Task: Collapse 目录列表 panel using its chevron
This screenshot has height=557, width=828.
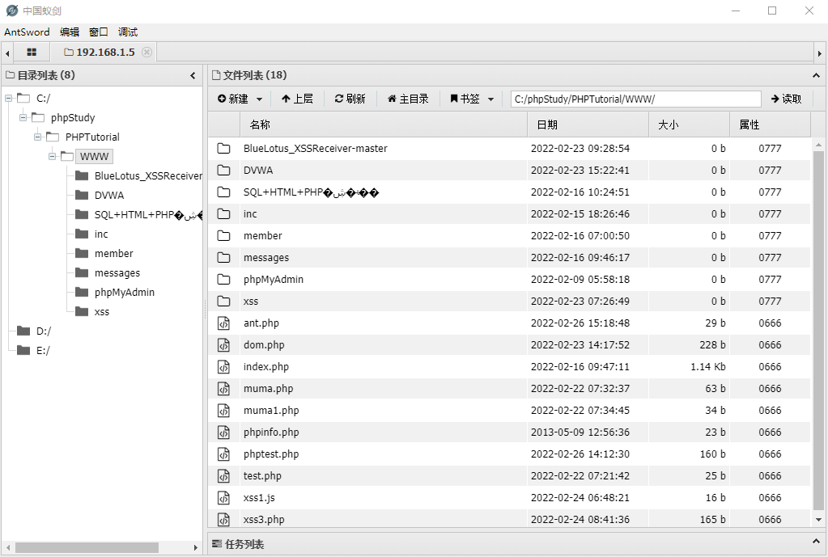Action: coord(193,75)
